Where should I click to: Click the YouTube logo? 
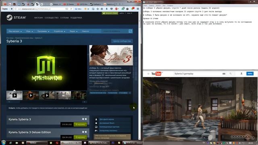pos(157,74)
